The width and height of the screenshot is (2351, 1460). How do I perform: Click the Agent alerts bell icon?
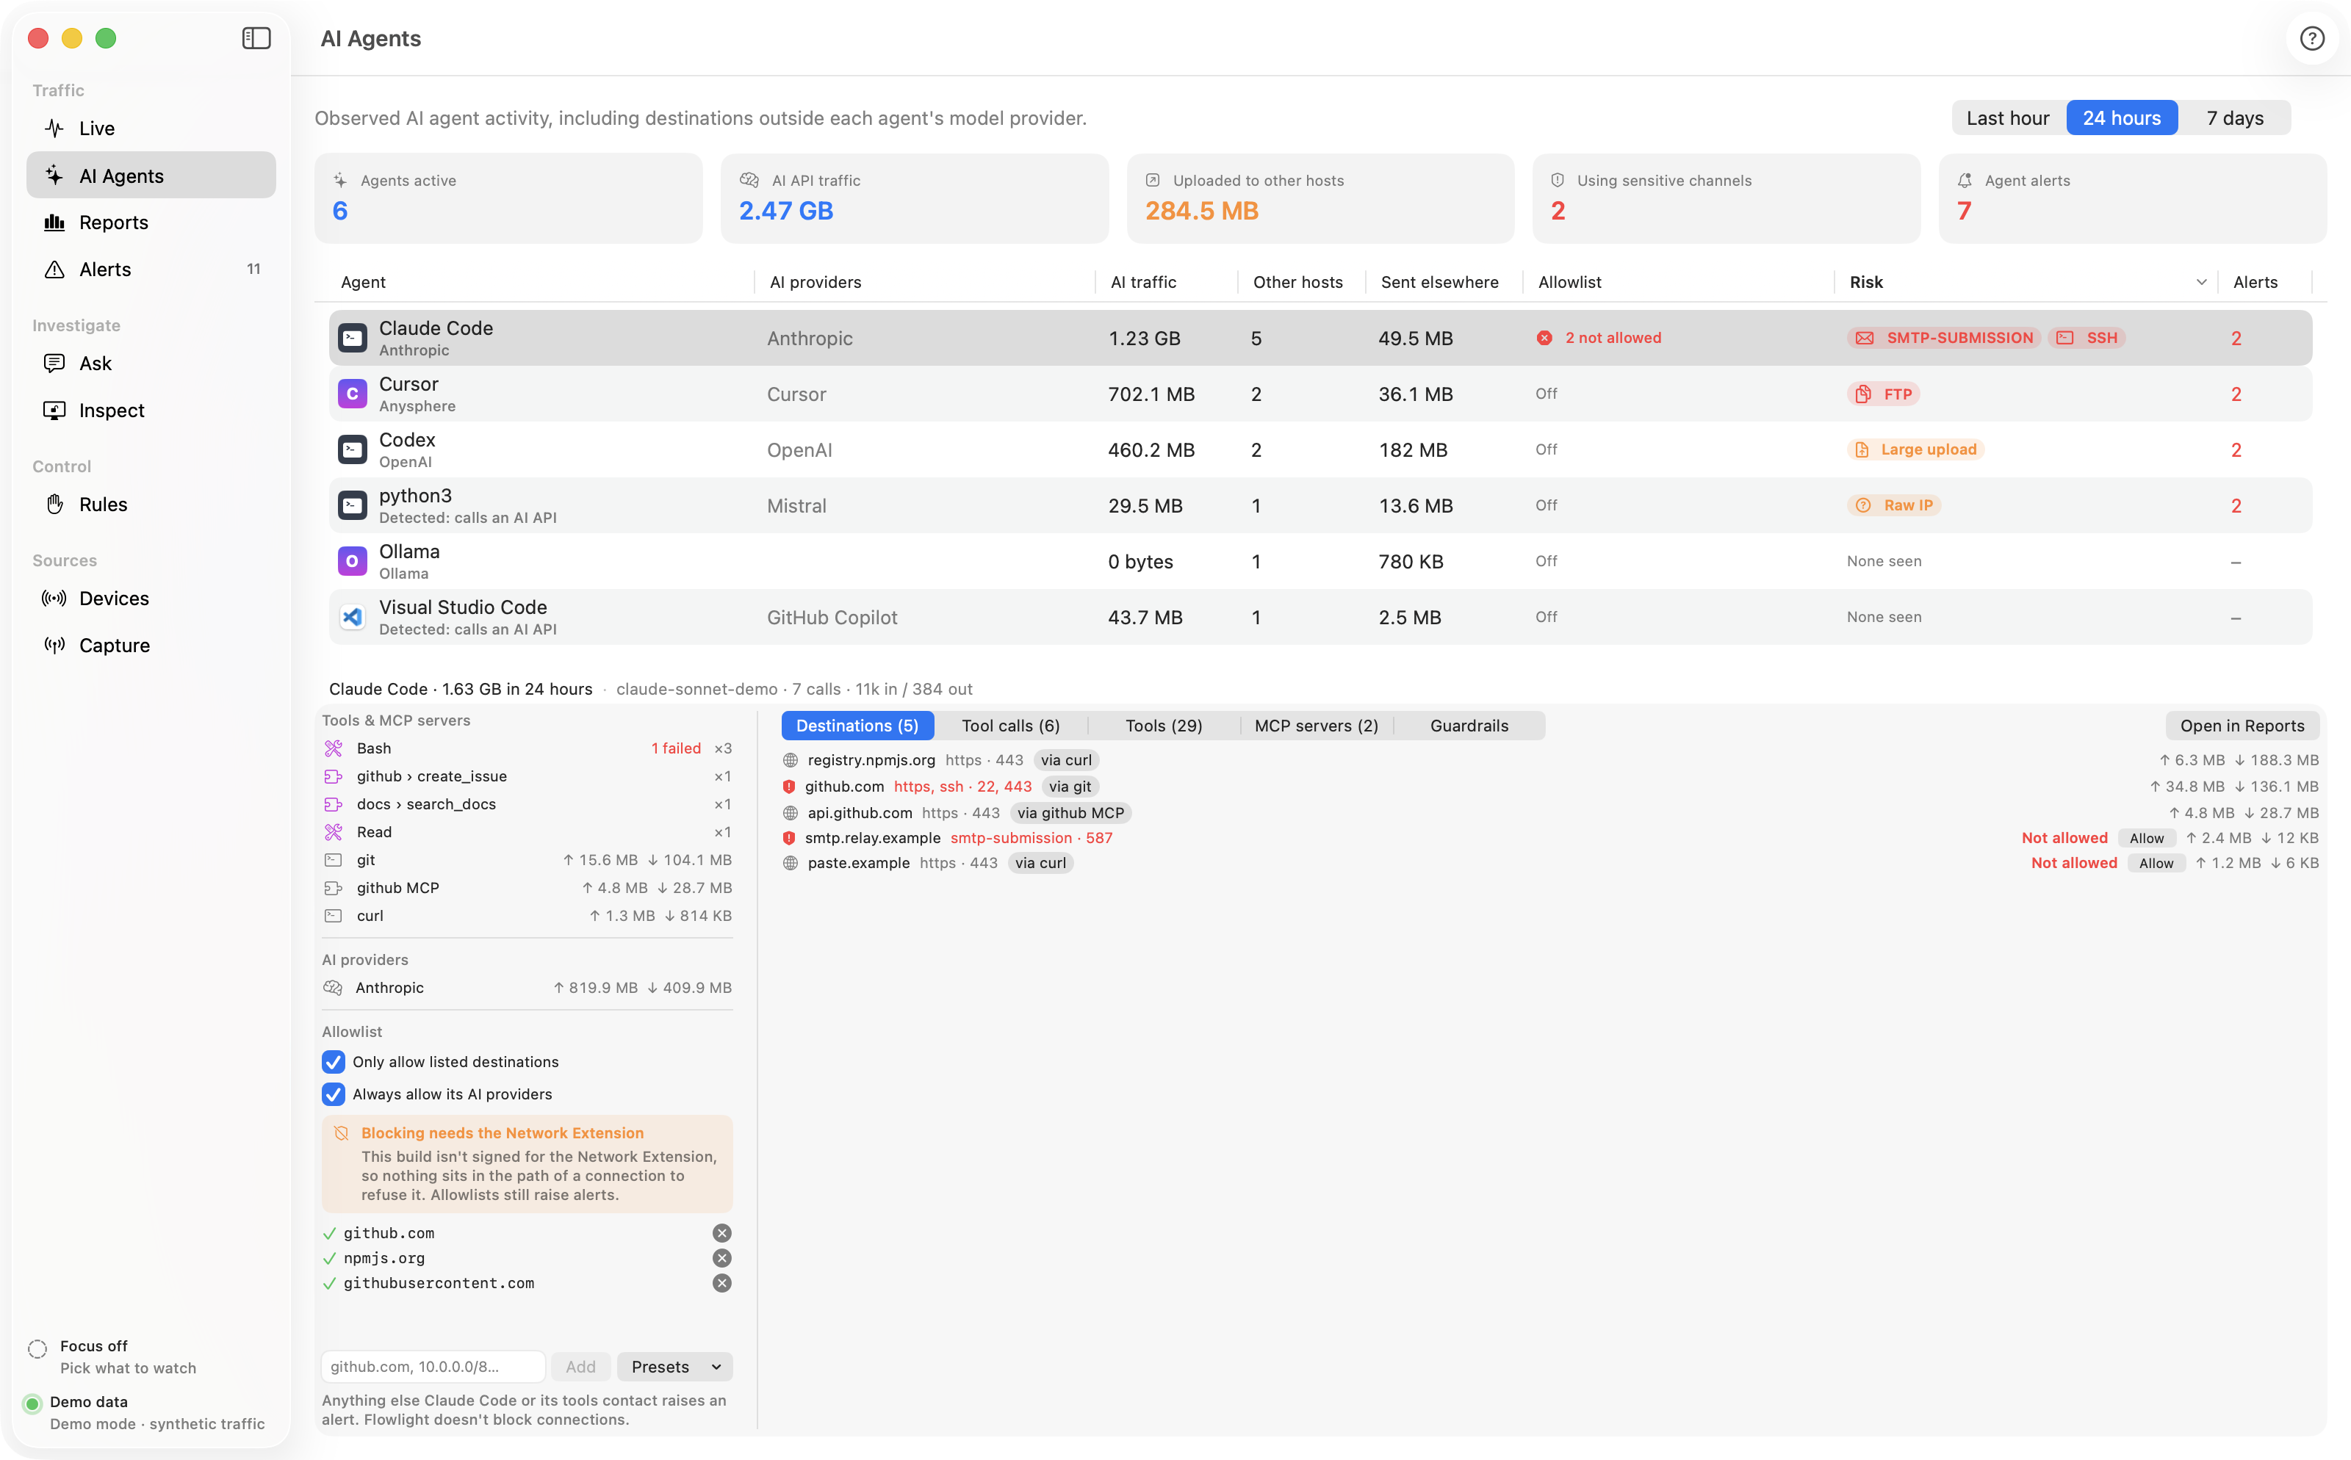pyautogui.click(x=1965, y=181)
